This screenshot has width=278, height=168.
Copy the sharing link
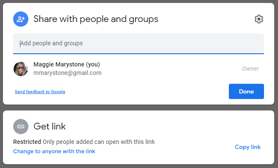pos(247,147)
